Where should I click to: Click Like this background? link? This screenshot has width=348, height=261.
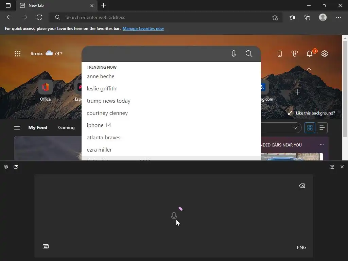(x=311, y=113)
